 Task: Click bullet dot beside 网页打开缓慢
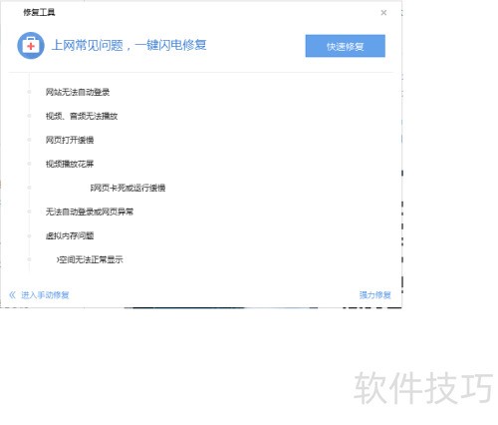click(29, 140)
